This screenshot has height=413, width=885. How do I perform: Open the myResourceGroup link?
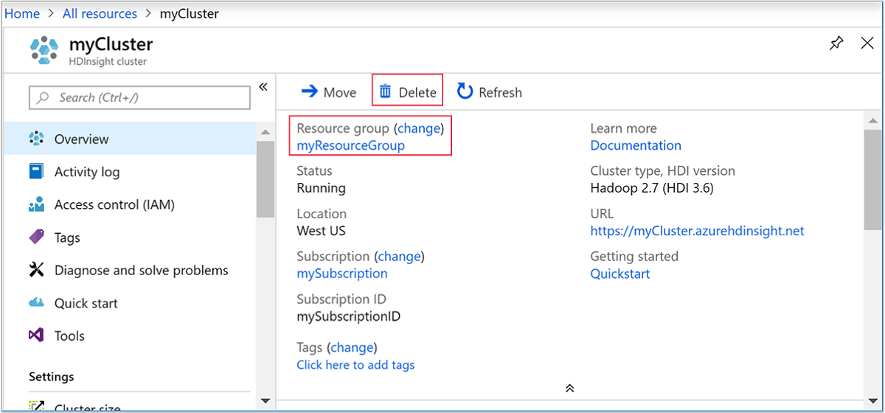point(350,145)
